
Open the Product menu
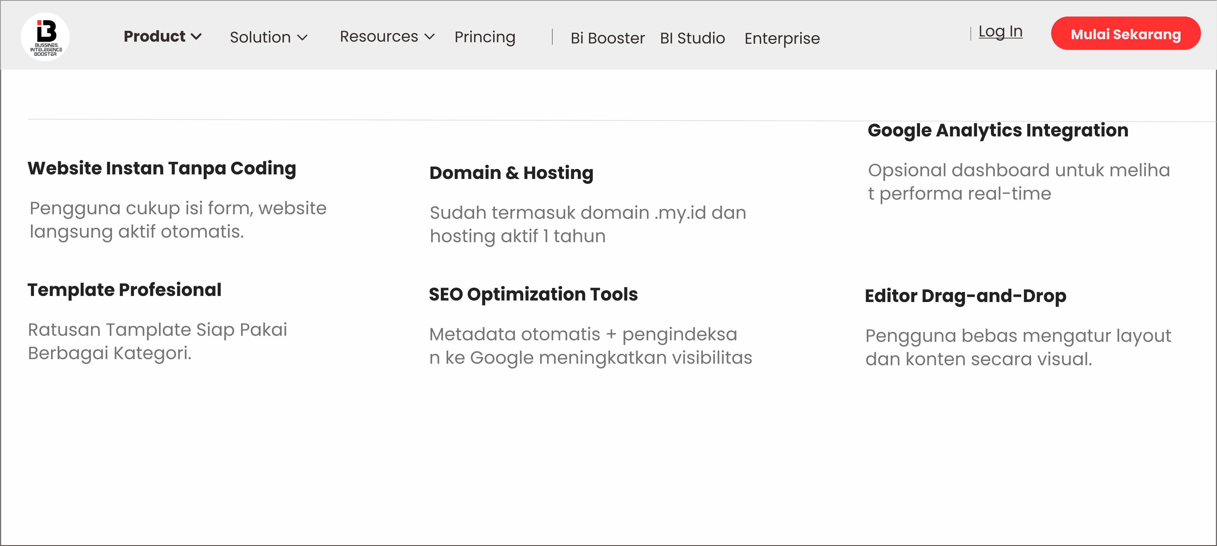pos(154,36)
